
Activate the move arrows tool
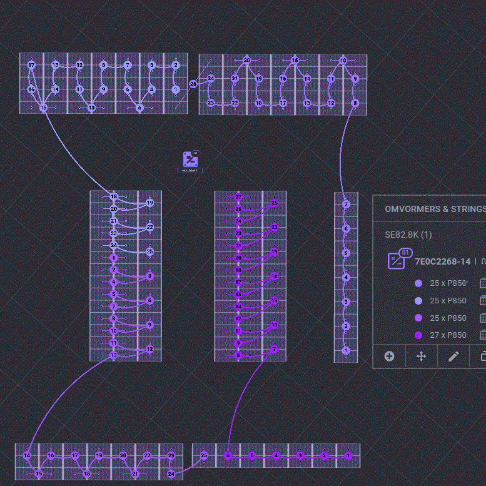pyautogui.click(x=421, y=356)
